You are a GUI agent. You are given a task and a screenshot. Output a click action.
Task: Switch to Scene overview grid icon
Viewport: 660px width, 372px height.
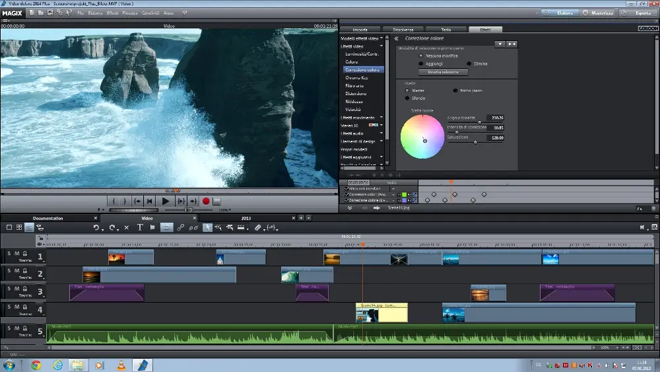(19, 227)
